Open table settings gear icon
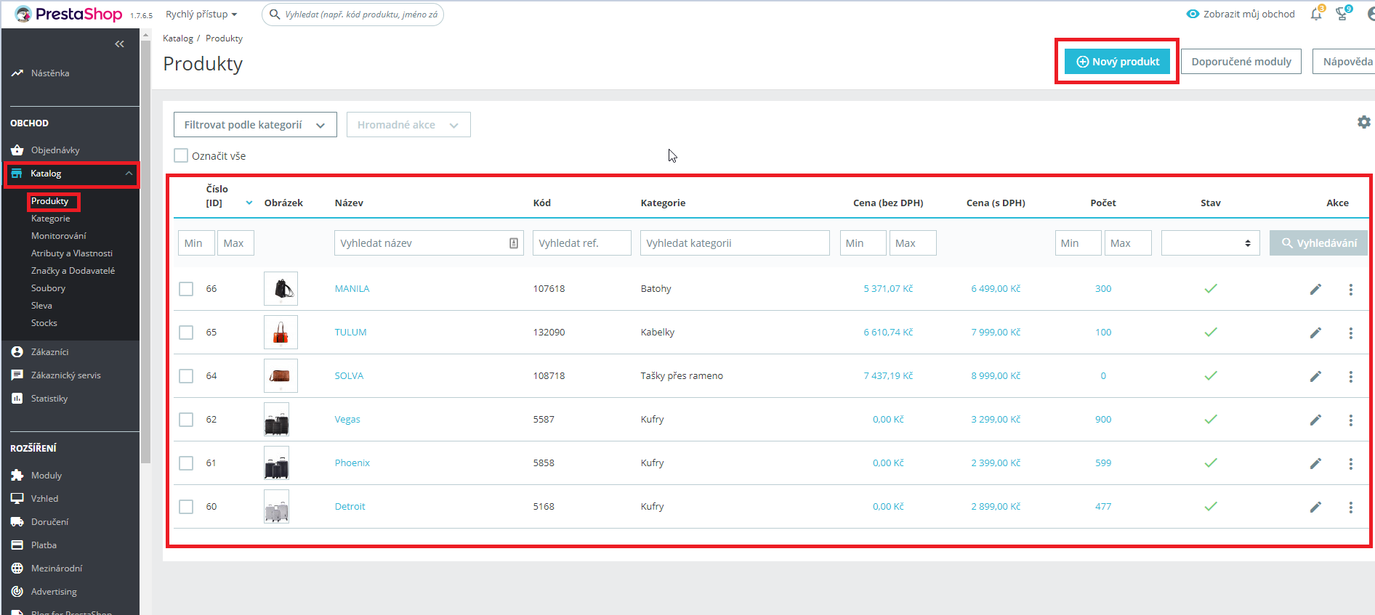 click(x=1364, y=122)
